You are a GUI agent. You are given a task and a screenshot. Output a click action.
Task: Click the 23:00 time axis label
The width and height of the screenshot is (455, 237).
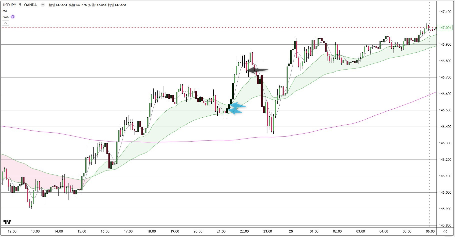pyautogui.click(x=268, y=231)
